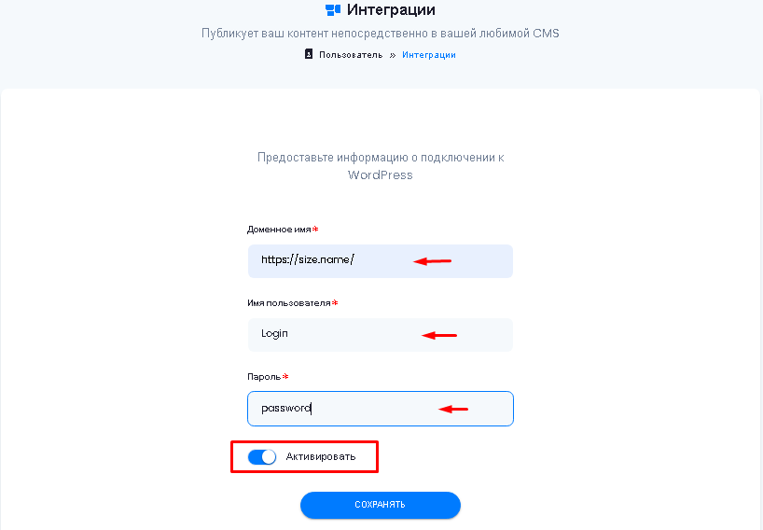Click the red arrow in the domain field
The image size is (763, 530).
pyautogui.click(x=433, y=261)
